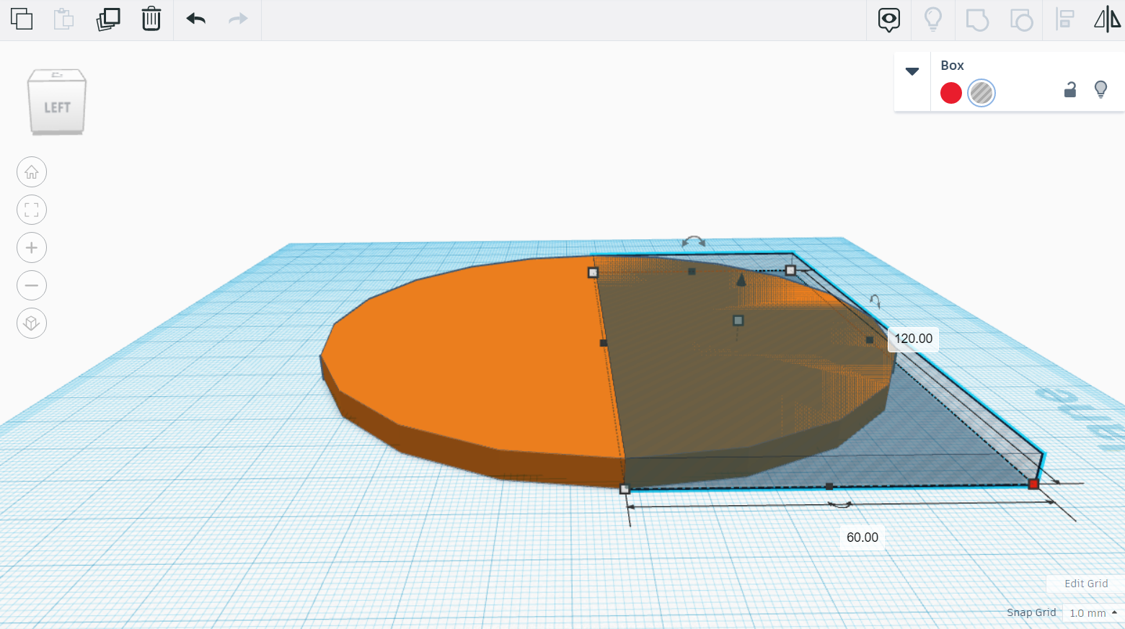Collapse the Box shape panel
Viewport: 1125px width, 629px height.
[x=912, y=71]
